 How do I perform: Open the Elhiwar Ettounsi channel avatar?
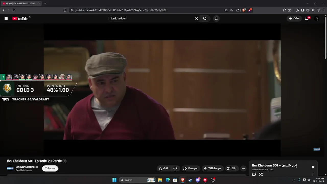10,168
